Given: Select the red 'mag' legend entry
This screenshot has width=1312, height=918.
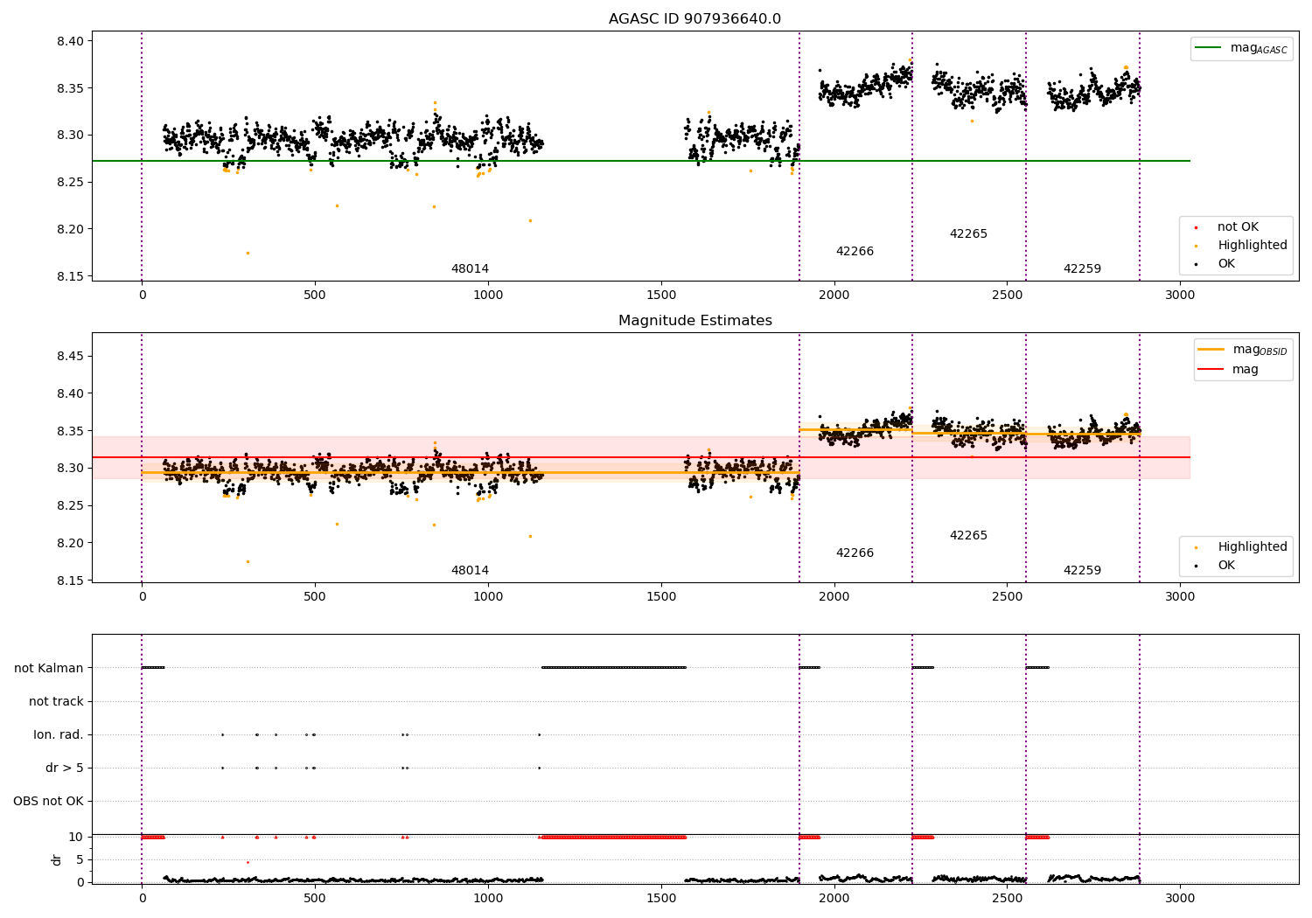Looking at the screenshot, I should pyautogui.click(x=1228, y=369).
